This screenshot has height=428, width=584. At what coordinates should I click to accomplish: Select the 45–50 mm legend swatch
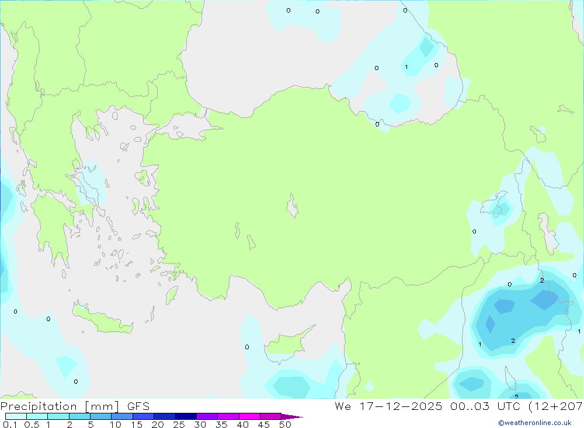pyautogui.click(x=270, y=416)
